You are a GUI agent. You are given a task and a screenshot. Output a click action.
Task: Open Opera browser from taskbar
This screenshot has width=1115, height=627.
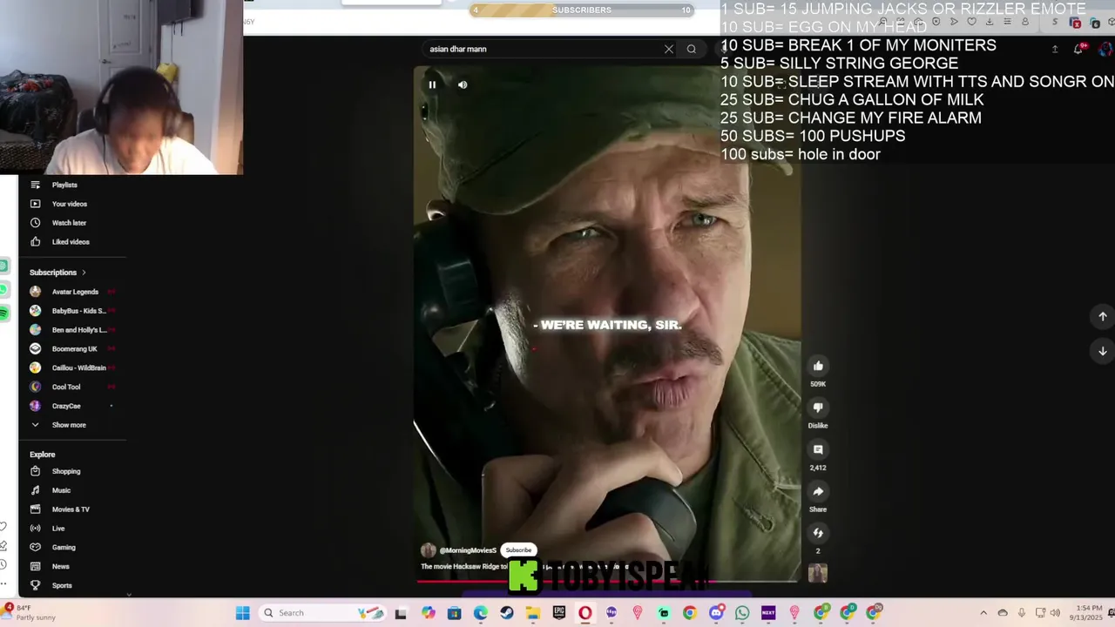(585, 613)
